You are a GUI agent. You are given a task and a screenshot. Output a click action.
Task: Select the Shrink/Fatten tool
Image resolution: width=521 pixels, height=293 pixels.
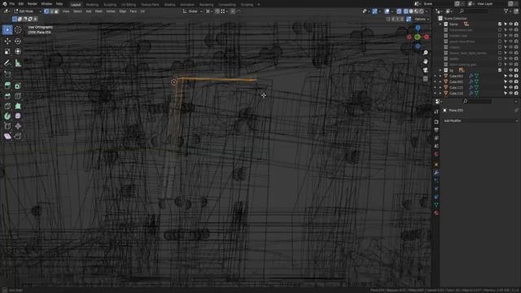pyautogui.click(x=18, y=126)
